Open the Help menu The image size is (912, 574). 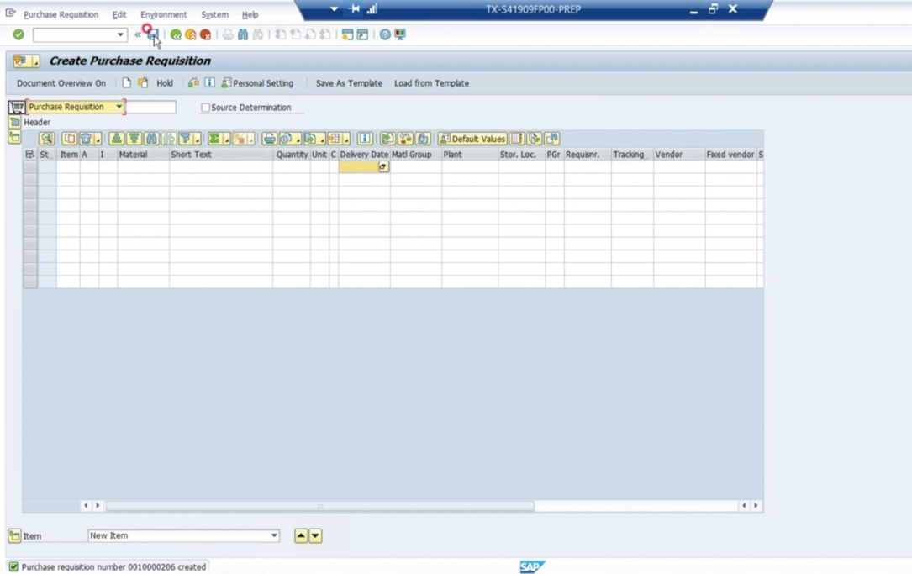(x=250, y=14)
